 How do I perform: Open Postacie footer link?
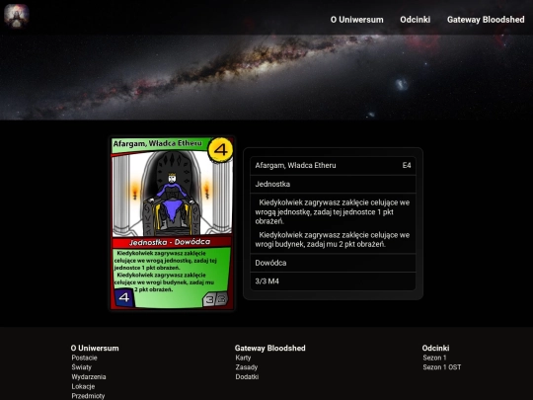tap(84, 358)
